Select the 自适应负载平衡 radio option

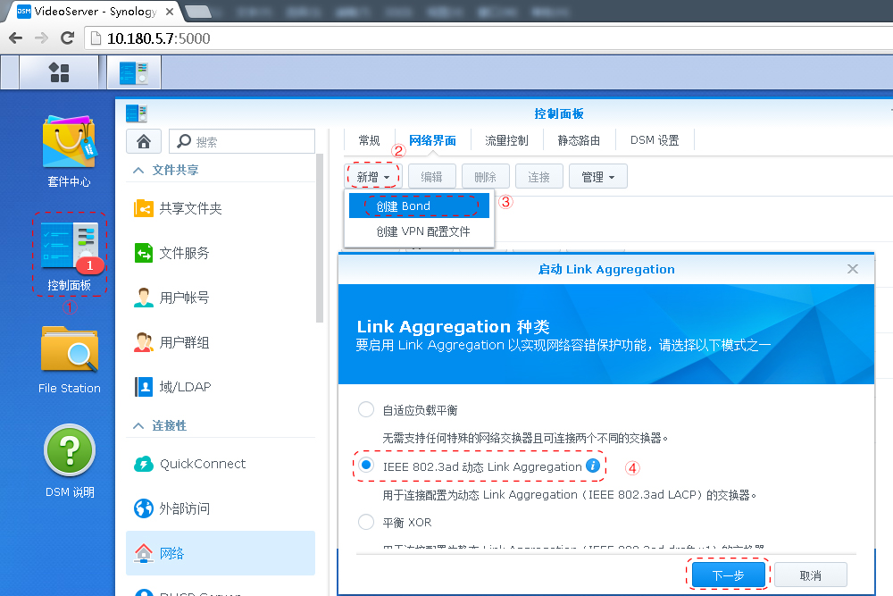click(366, 409)
